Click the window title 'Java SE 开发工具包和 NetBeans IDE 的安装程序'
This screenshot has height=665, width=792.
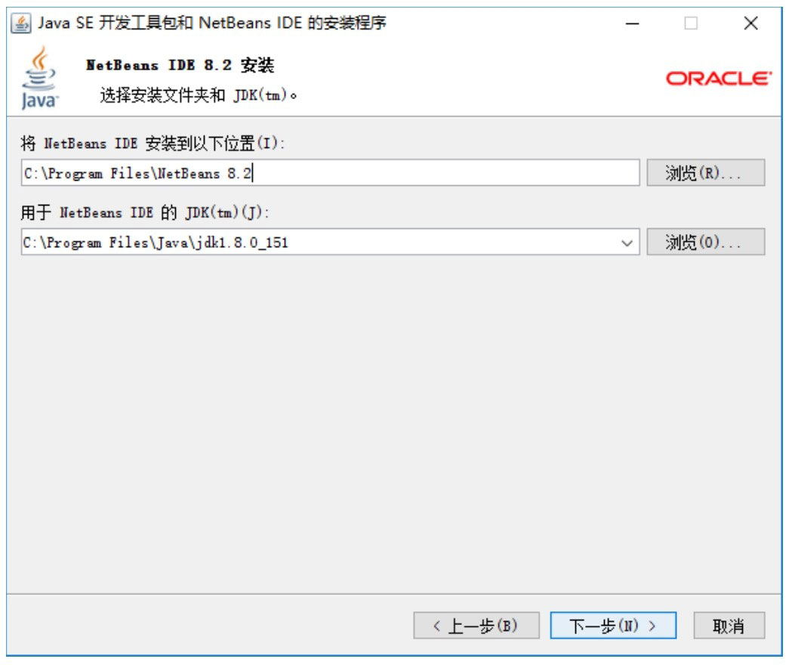tap(212, 23)
